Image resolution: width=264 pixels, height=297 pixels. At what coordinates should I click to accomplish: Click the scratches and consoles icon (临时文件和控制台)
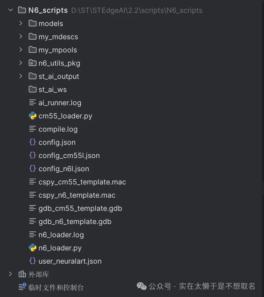[22, 287]
